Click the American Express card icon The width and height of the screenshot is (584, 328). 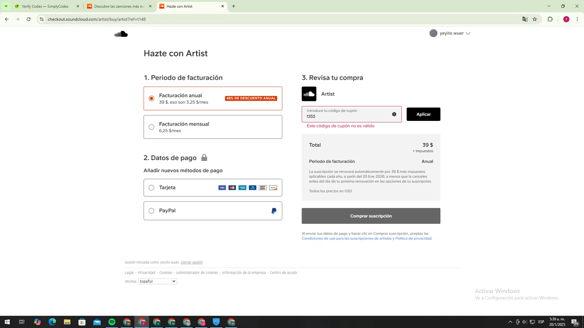click(242, 188)
